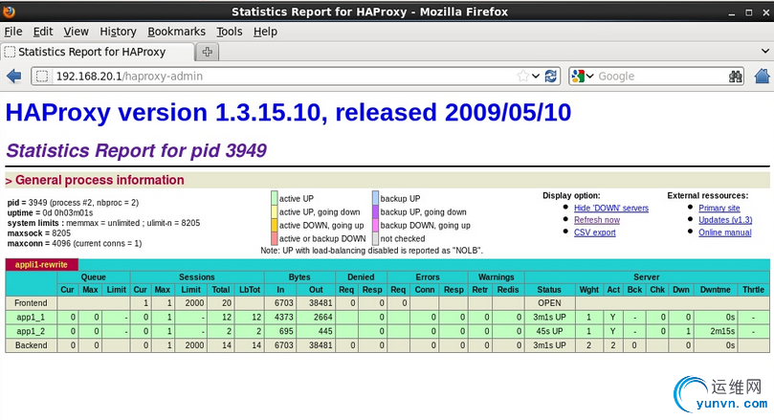Bookmark this page with the star icon
The image size is (774, 420).
click(522, 76)
